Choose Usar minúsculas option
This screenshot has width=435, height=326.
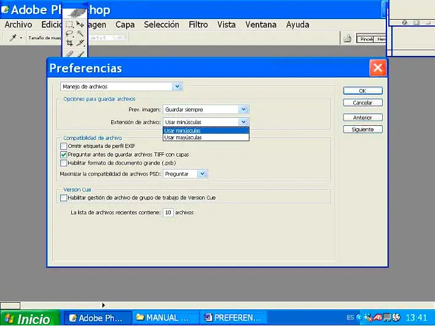(x=206, y=131)
